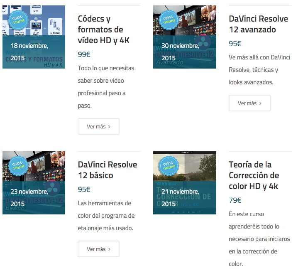
Task: Click the 79€ price
Action: 235,200
